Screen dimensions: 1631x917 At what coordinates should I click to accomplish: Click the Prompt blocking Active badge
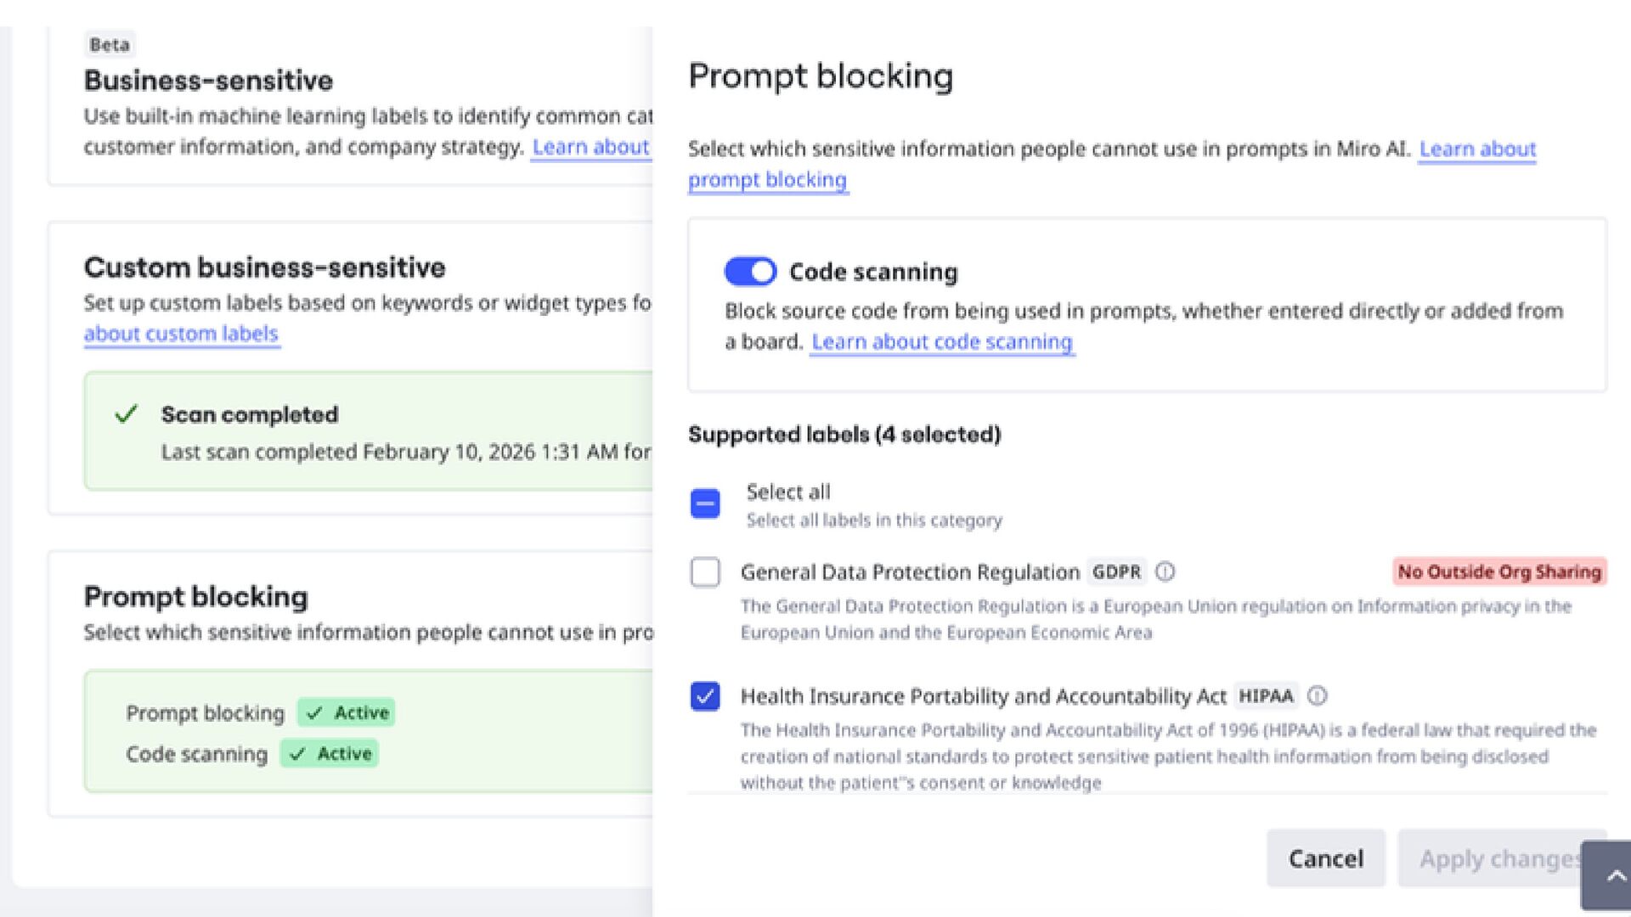pyautogui.click(x=347, y=712)
